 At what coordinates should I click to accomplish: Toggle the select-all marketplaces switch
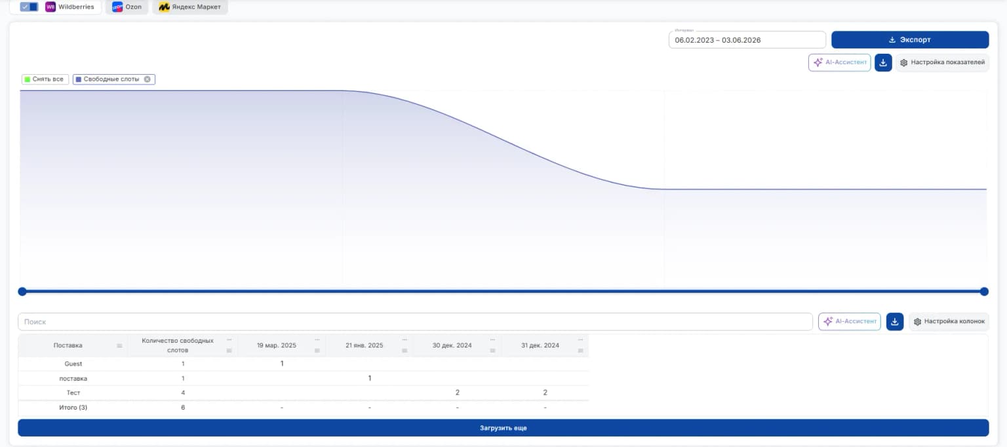pyautogui.click(x=29, y=7)
